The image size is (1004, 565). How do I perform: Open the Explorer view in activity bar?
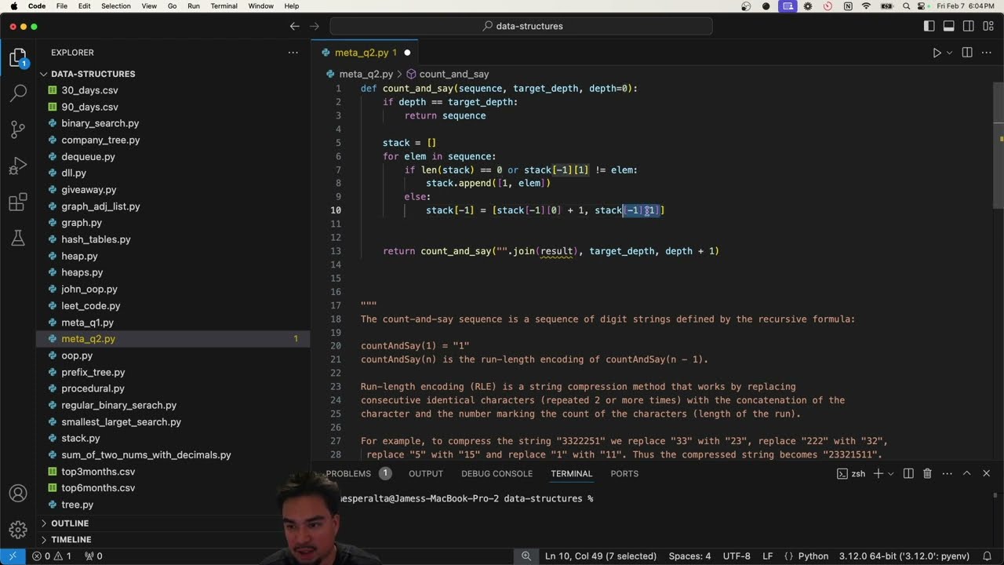coord(18,58)
